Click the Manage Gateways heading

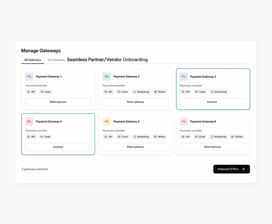[41, 51]
